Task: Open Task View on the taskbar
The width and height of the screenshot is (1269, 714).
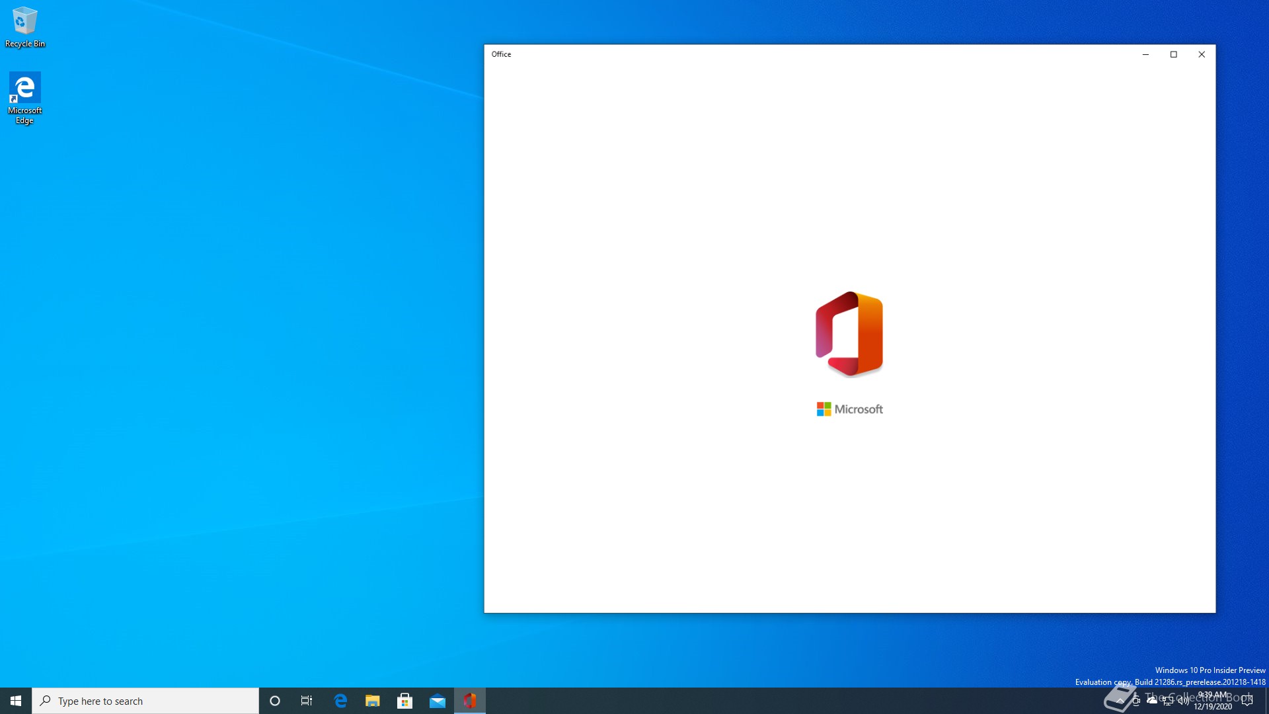Action: [307, 701]
